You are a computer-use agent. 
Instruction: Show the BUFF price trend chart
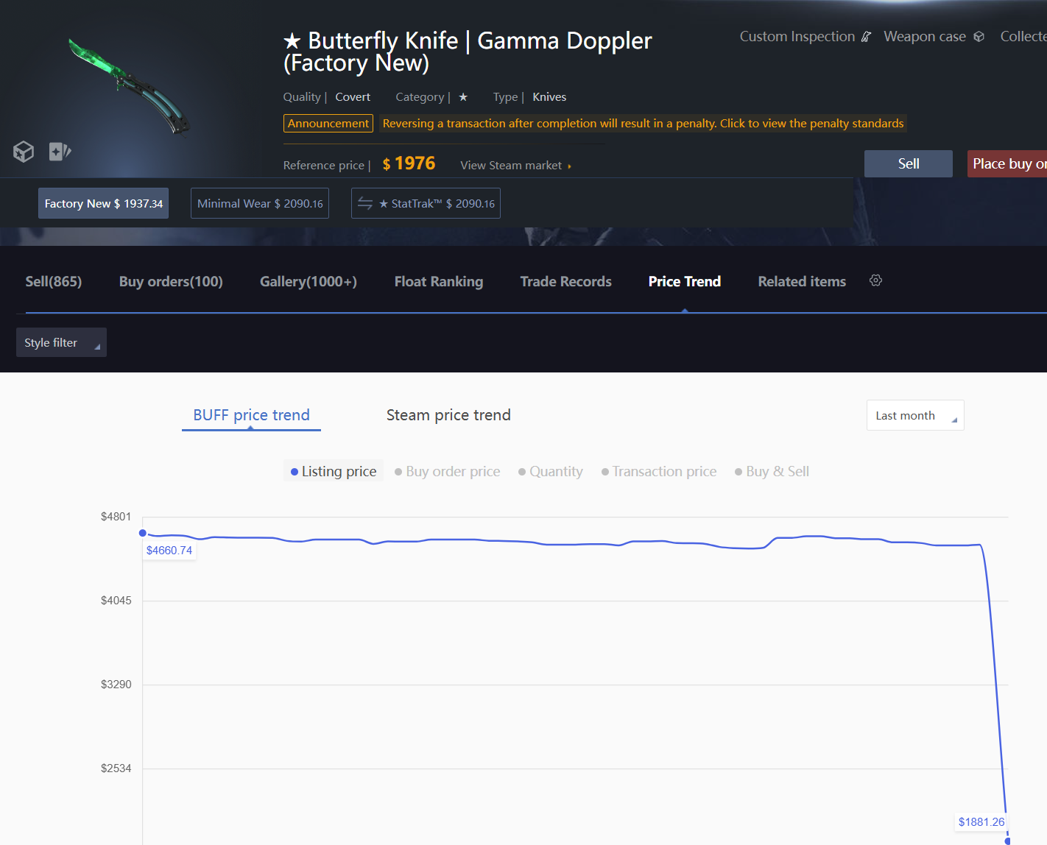pyautogui.click(x=251, y=415)
